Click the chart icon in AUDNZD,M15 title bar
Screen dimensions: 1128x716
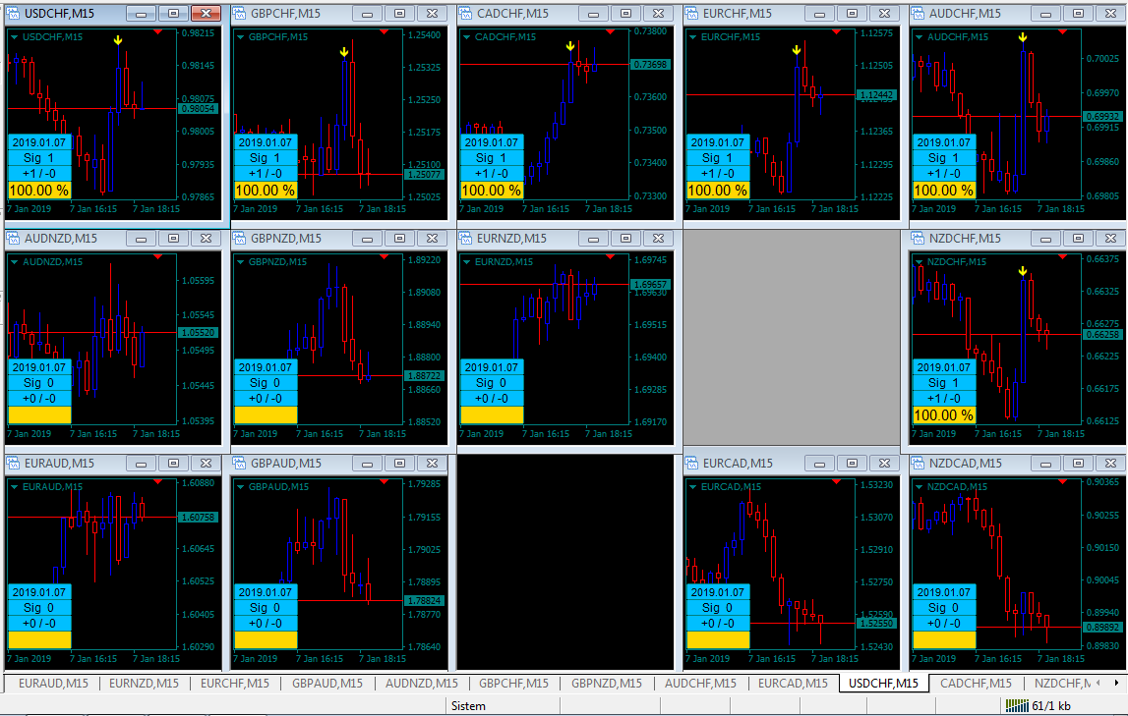click(x=13, y=238)
